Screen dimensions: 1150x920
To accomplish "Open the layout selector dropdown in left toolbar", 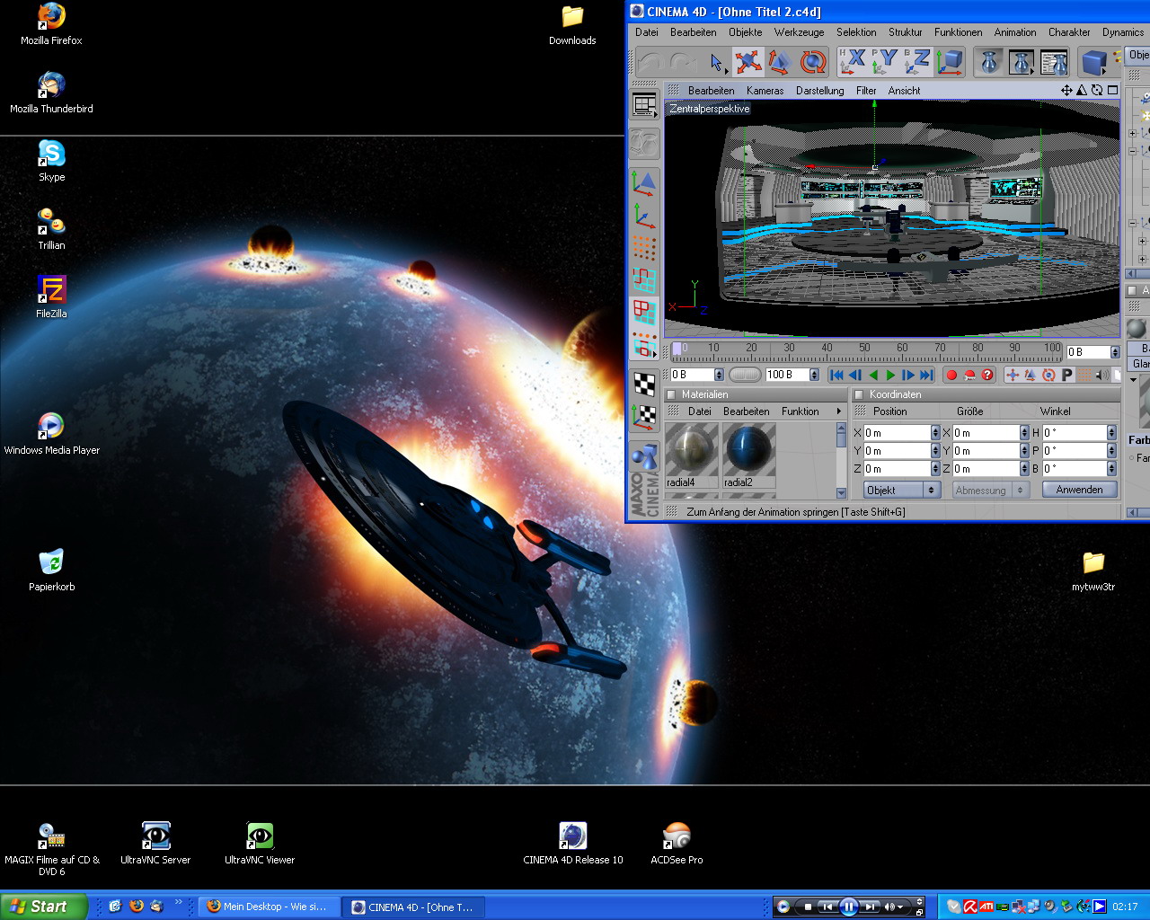I will (x=644, y=105).
